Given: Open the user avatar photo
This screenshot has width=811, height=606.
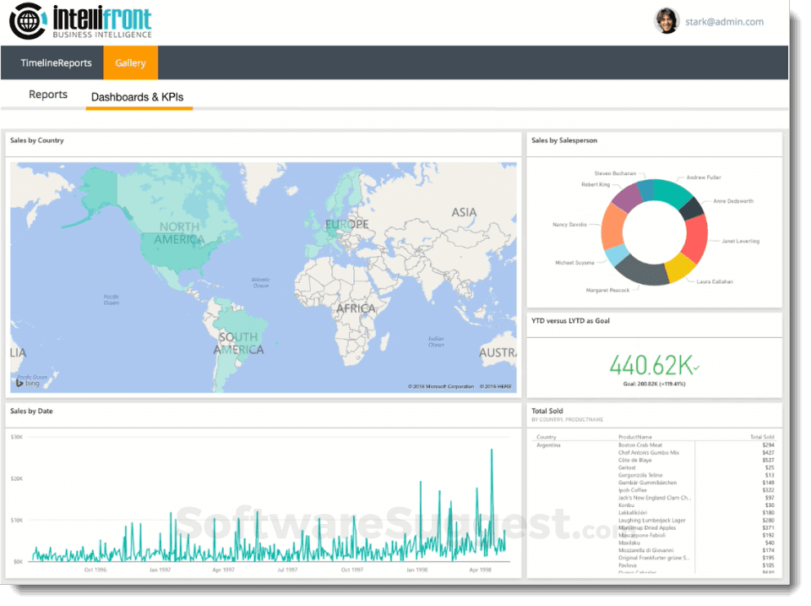Looking at the screenshot, I should (667, 21).
